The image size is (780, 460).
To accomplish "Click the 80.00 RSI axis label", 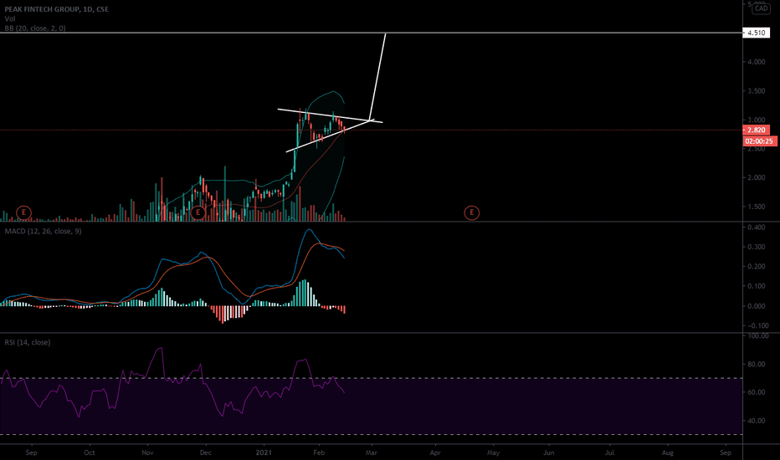I will 756,364.
